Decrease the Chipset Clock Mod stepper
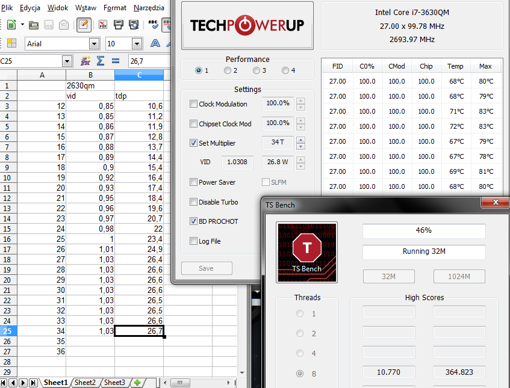The width and height of the screenshot is (510, 388). 301,127
